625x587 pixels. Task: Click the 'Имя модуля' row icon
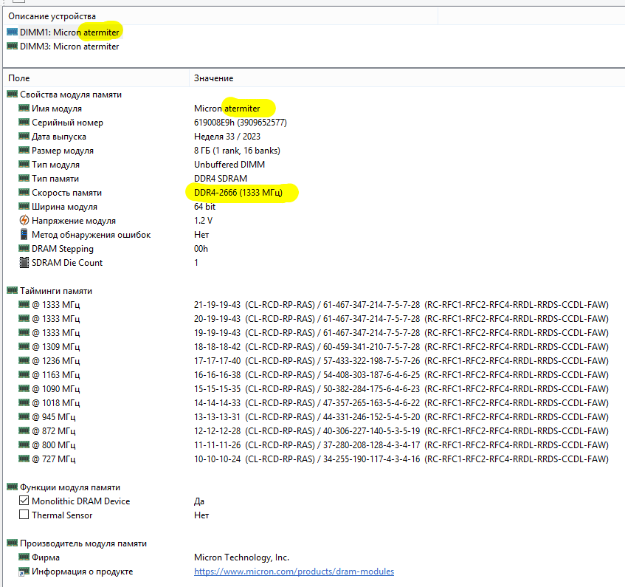(24, 108)
